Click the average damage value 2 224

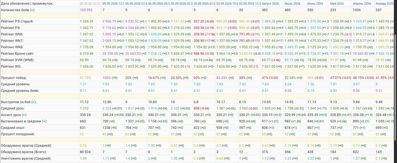(x=106, y=108)
